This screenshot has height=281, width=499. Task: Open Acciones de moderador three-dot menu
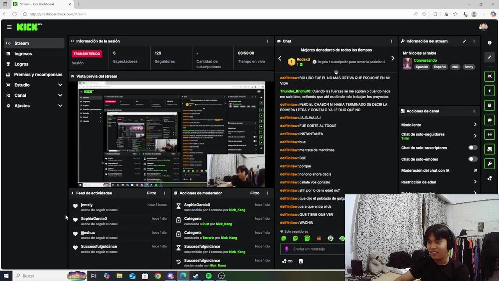coord(267,193)
